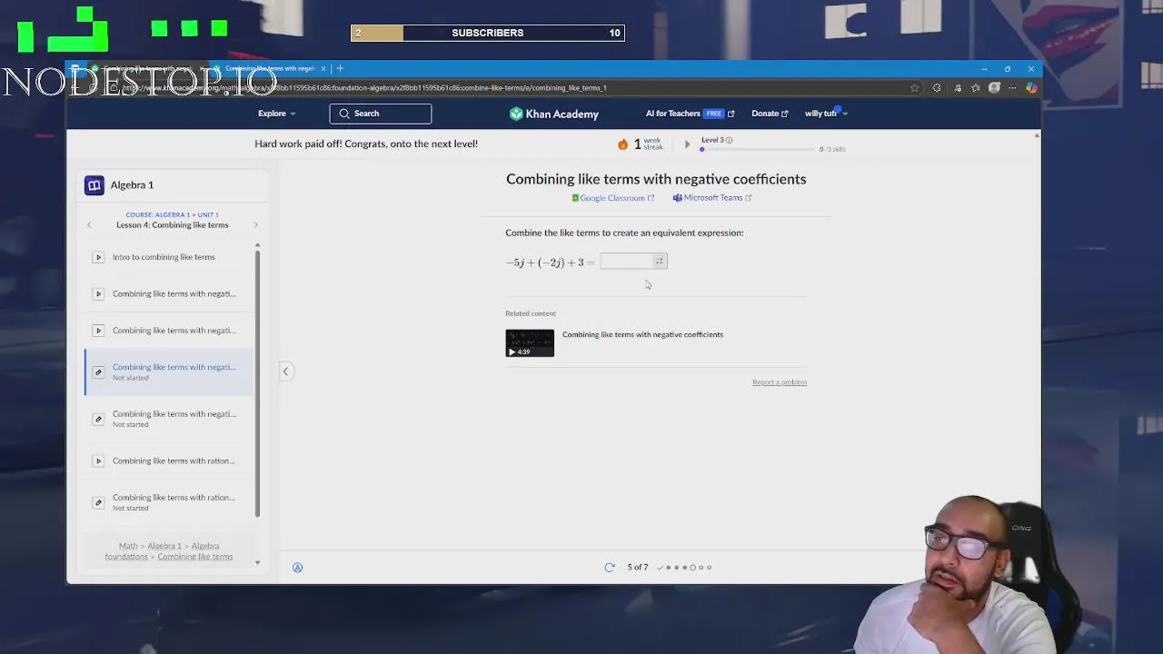Open Intro to combining like terms video
Image resolution: width=1163 pixels, height=654 pixels.
(x=164, y=257)
